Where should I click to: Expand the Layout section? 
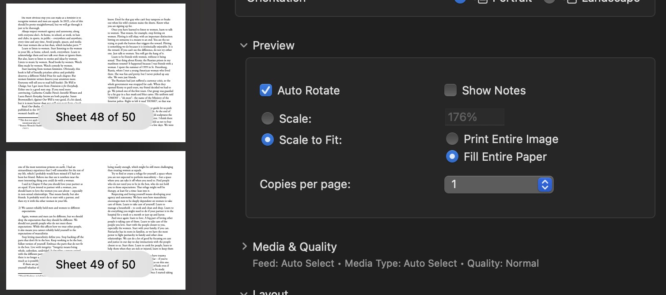pos(243,293)
